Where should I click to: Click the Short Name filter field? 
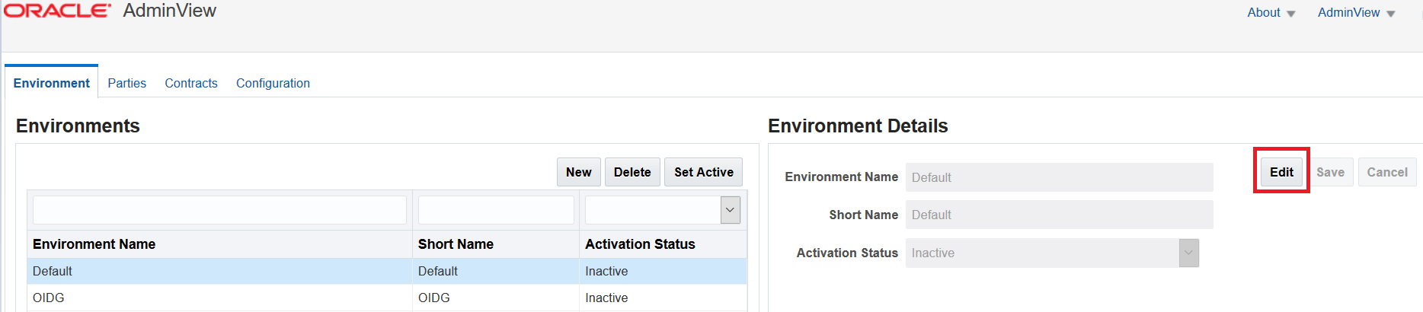coord(496,210)
